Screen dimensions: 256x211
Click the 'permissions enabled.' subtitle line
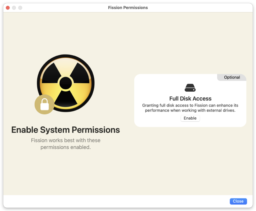pyautogui.click(x=66, y=147)
